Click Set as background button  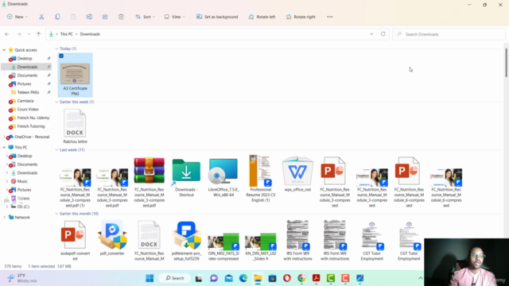coord(217,17)
